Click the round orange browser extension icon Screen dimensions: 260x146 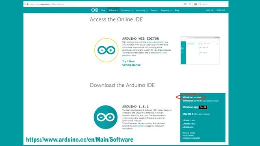pyautogui.click(x=195, y=4)
